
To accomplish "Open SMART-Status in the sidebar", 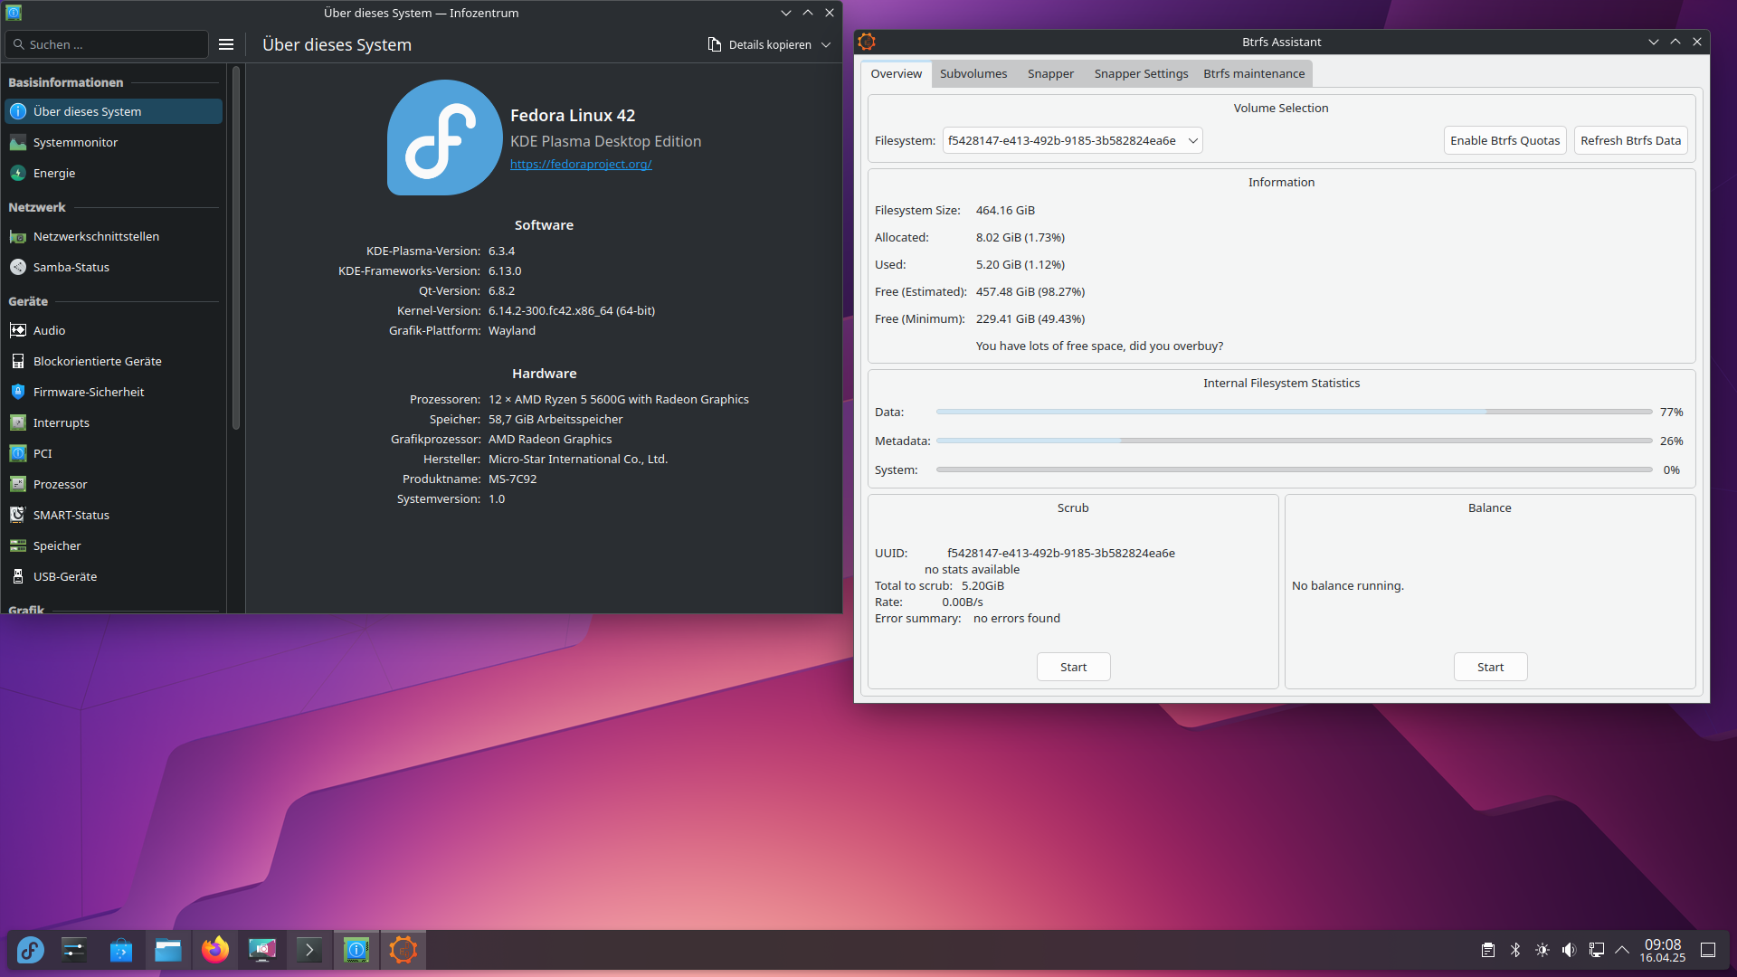I will (71, 515).
